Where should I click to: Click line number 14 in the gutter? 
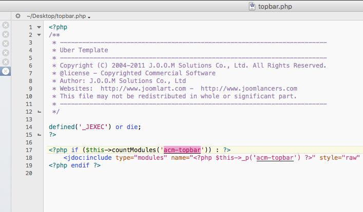pyautogui.click(x=29, y=127)
